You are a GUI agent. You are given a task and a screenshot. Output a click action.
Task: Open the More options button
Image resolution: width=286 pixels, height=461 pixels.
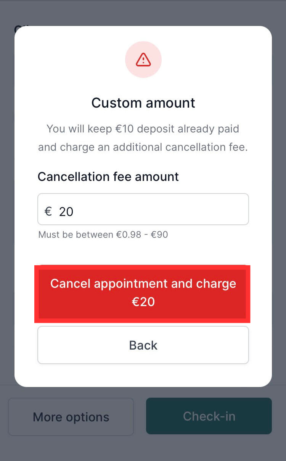[x=71, y=417]
